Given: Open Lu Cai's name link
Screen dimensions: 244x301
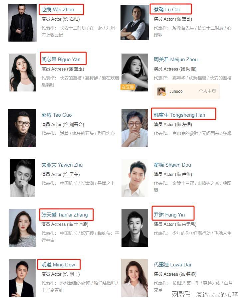Looking at the screenshot, I should (166, 10).
